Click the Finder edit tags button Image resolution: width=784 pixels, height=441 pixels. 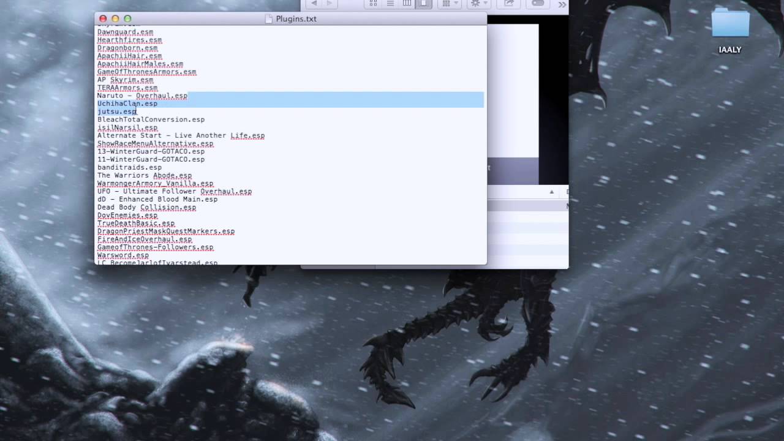click(538, 4)
